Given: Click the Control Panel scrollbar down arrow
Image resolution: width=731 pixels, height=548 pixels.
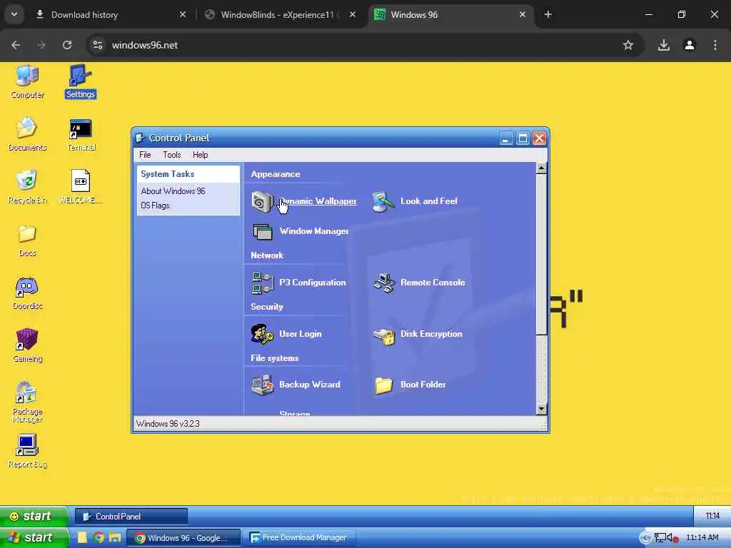Looking at the screenshot, I should coord(541,409).
